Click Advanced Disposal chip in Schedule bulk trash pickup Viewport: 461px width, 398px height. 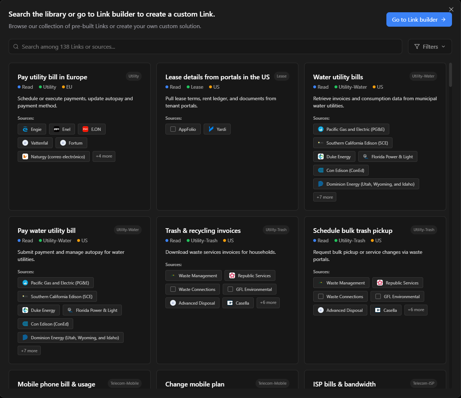[x=340, y=310]
